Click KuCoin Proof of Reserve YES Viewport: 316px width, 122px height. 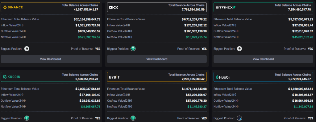point(98,118)
